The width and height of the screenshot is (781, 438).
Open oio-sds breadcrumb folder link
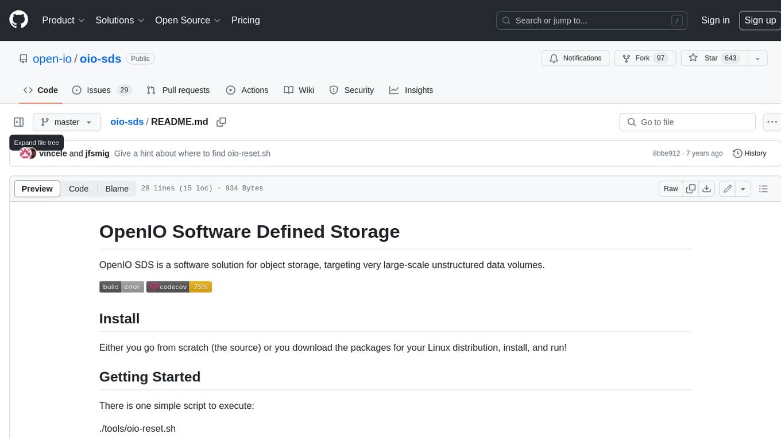[127, 122]
